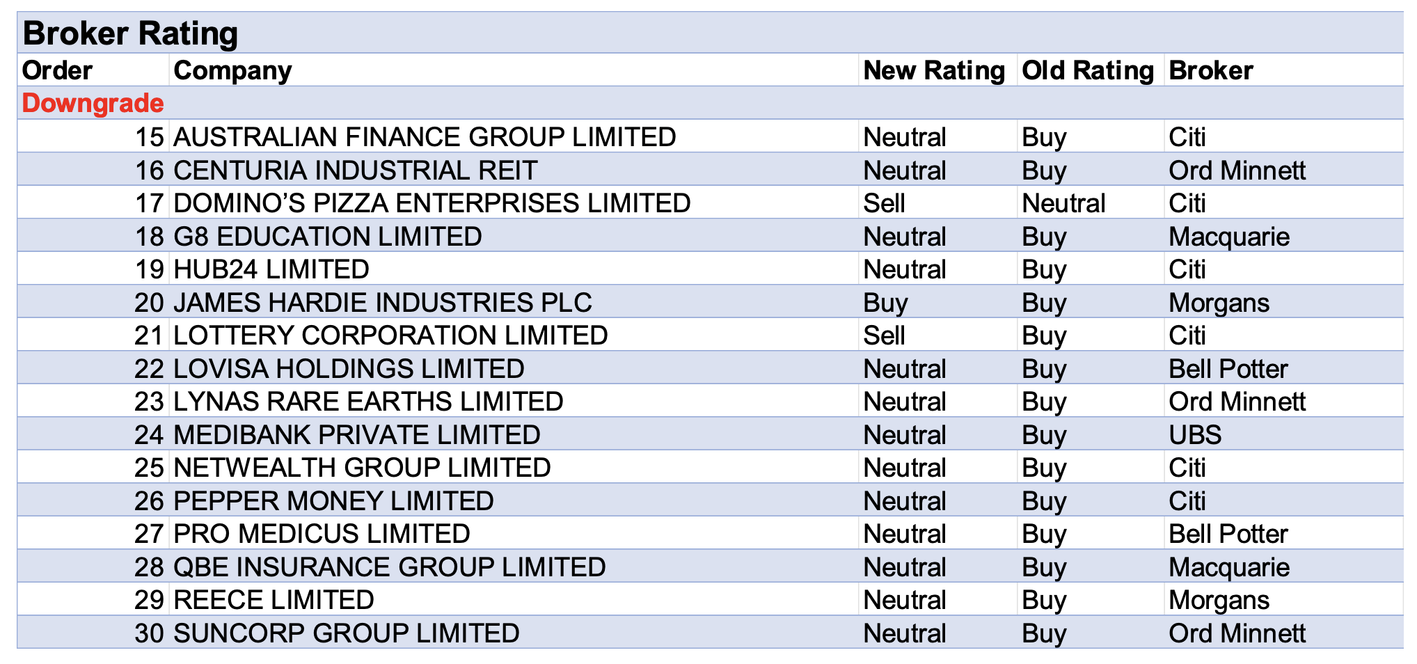Click the Sell rating for Domino's Pizza
Image resolution: width=1417 pixels, height=664 pixels.
pyautogui.click(x=884, y=203)
